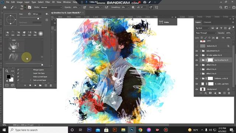
Task: Toggle the brush settings panel icon
Action: [29, 7]
